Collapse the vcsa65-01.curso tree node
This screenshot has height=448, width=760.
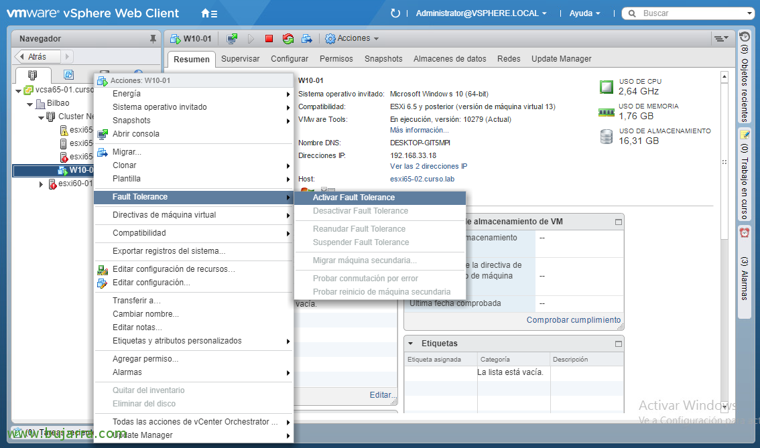(18, 90)
